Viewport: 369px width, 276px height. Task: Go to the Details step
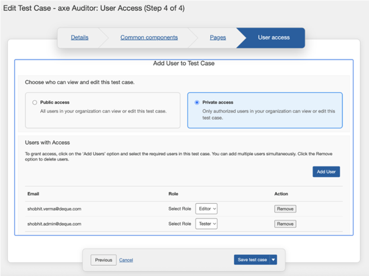coord(79,37)
